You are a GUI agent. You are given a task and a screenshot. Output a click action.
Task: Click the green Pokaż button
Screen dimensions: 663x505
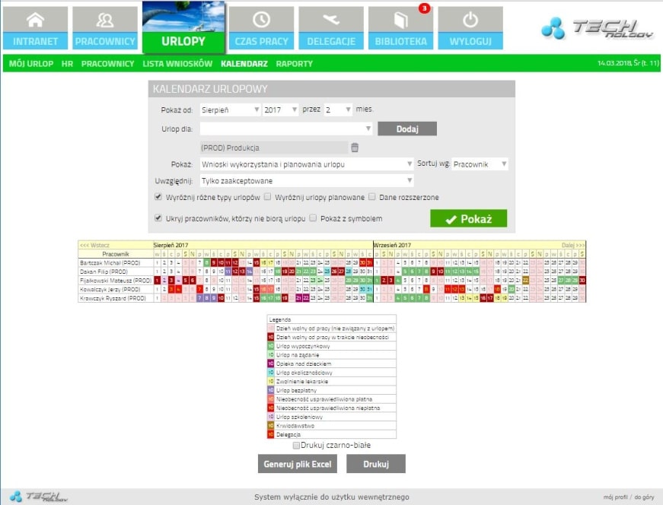click(468, 220)
